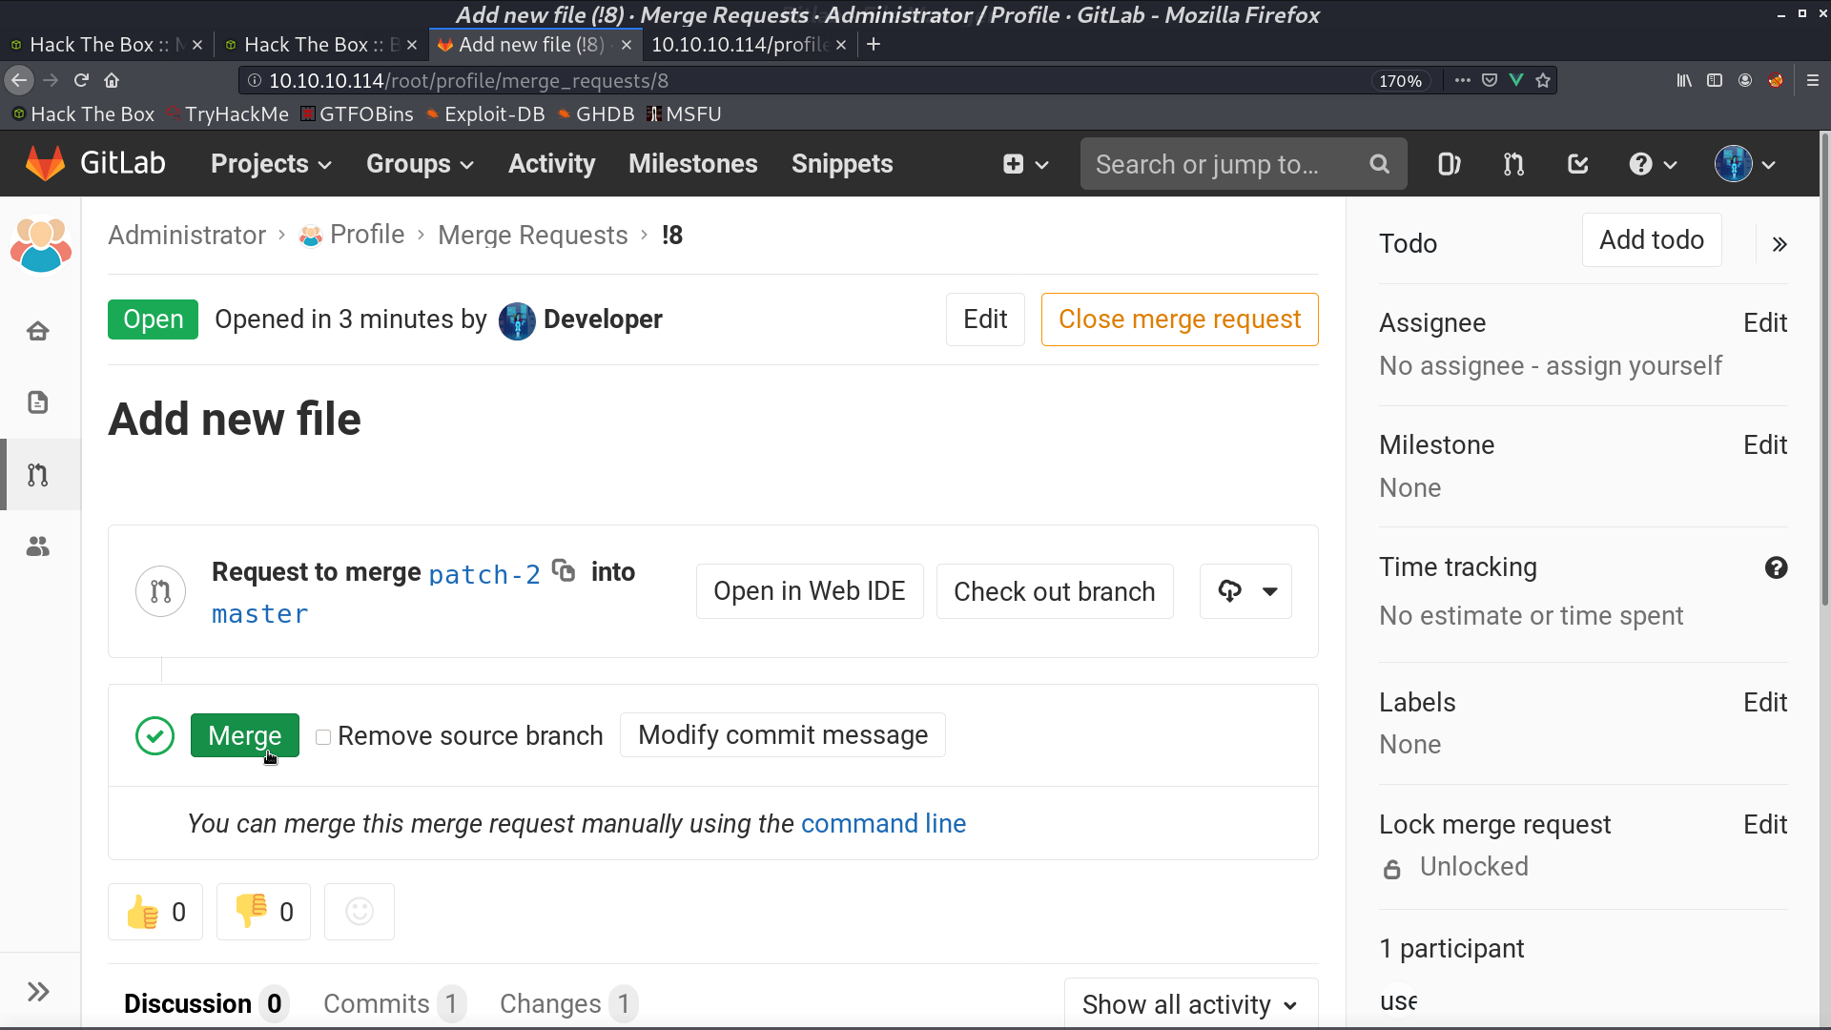
Task: Switch to the Changes tab
Action: (568, 1003)
